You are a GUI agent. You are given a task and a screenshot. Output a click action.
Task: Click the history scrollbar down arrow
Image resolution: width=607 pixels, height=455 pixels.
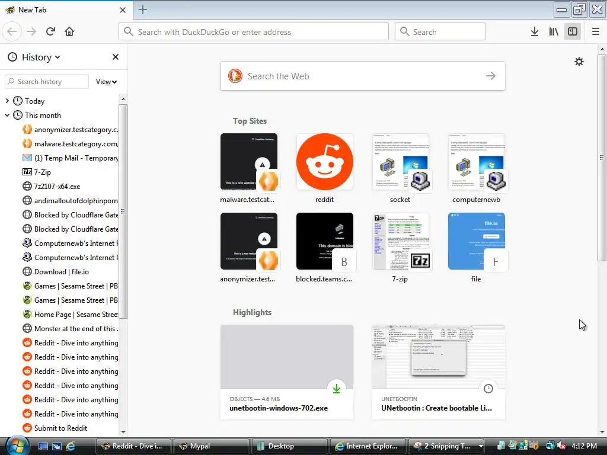tap(123, 432)
